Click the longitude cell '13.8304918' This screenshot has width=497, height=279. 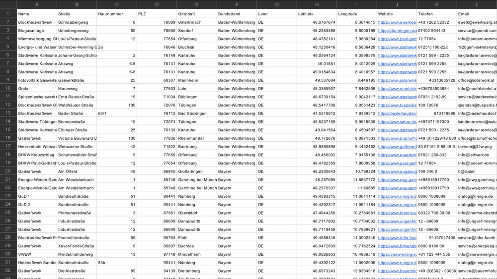[356, 271]
